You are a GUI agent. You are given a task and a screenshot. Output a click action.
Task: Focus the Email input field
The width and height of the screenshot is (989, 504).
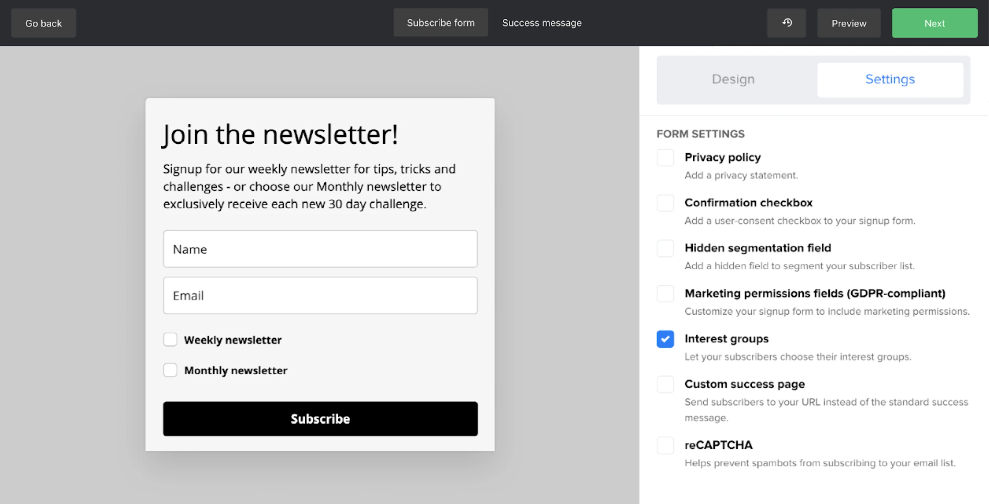(320, 296)
